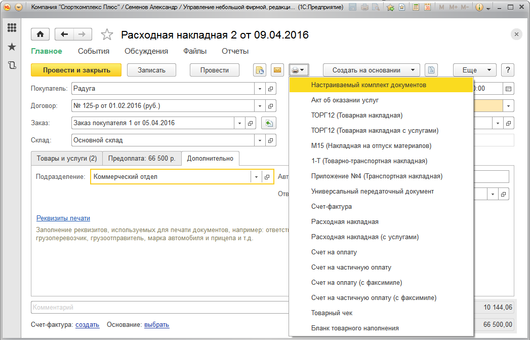This screenshot has height=340, width=530.
Task: Open the sections grid menu in sidebar
Action: [12, 28]
